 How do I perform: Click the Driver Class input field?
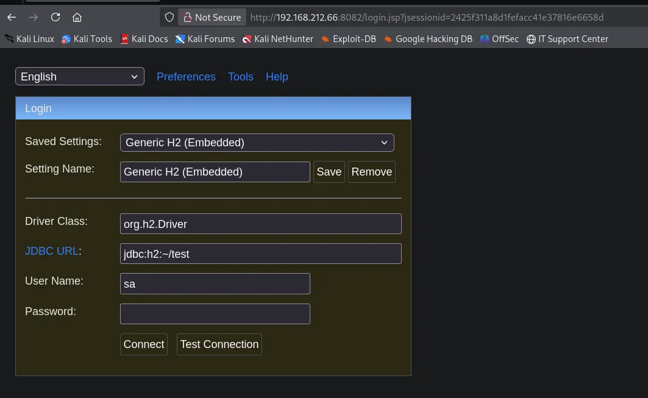coord(261,224)
